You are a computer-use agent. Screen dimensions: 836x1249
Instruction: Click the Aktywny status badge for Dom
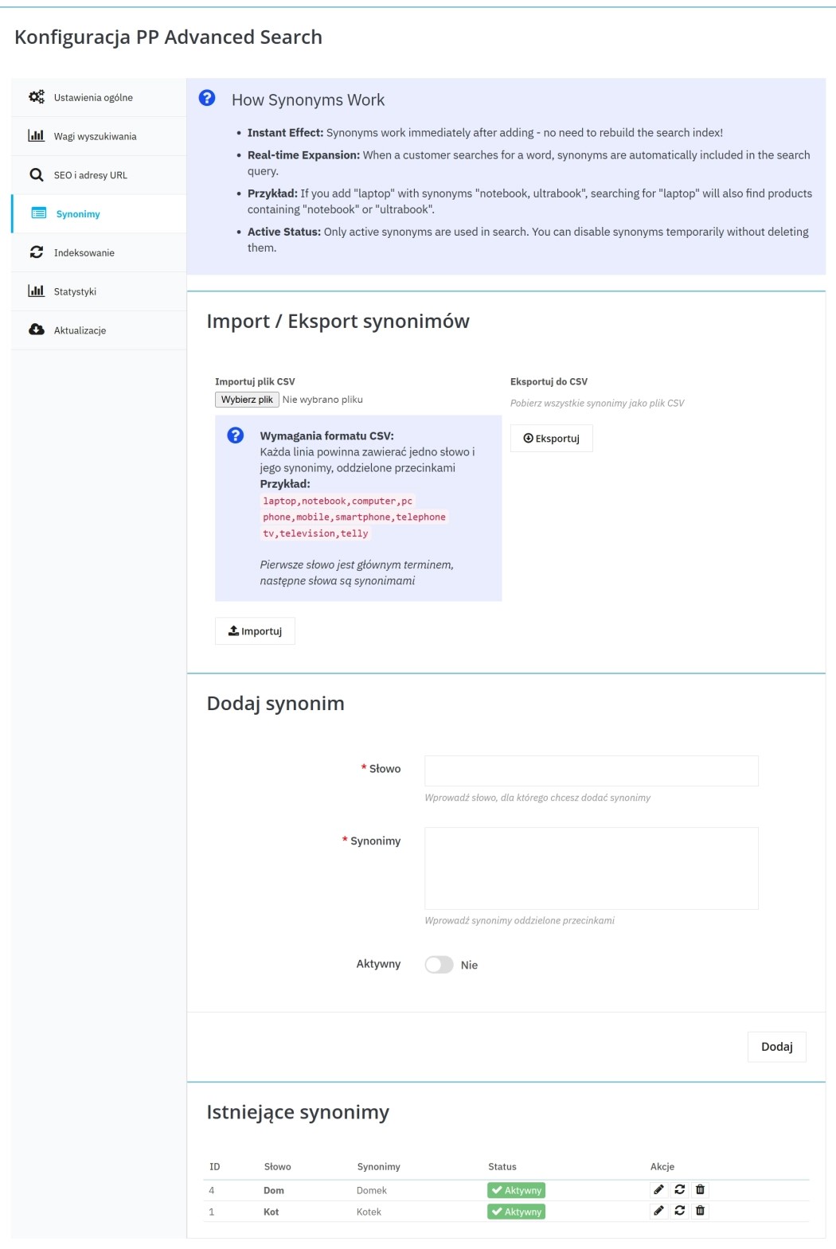point(517,1190)
